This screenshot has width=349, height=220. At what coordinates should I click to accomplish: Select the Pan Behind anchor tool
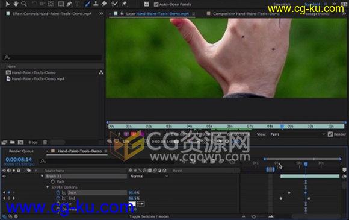pos(51,4)
